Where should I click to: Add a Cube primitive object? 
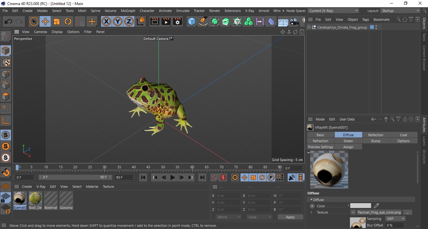pyautogui.click(x=192, y=22)
